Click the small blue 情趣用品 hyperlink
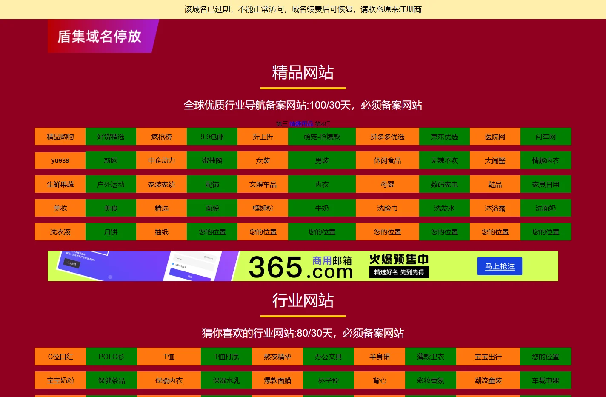Image resolution: width=606 pixels, height=397 pixels. tap(301, 124)
